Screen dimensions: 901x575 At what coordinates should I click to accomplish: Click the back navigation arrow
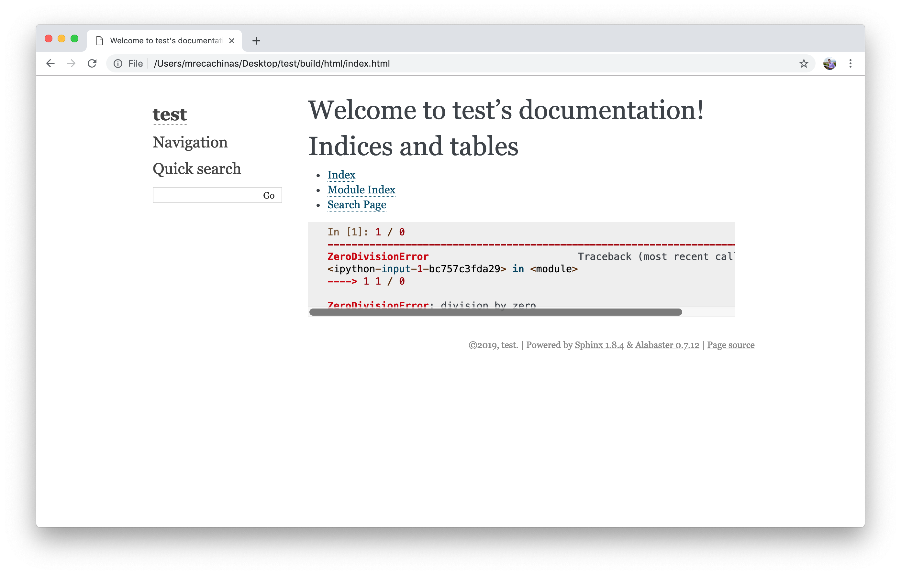[x=50, y=63]
